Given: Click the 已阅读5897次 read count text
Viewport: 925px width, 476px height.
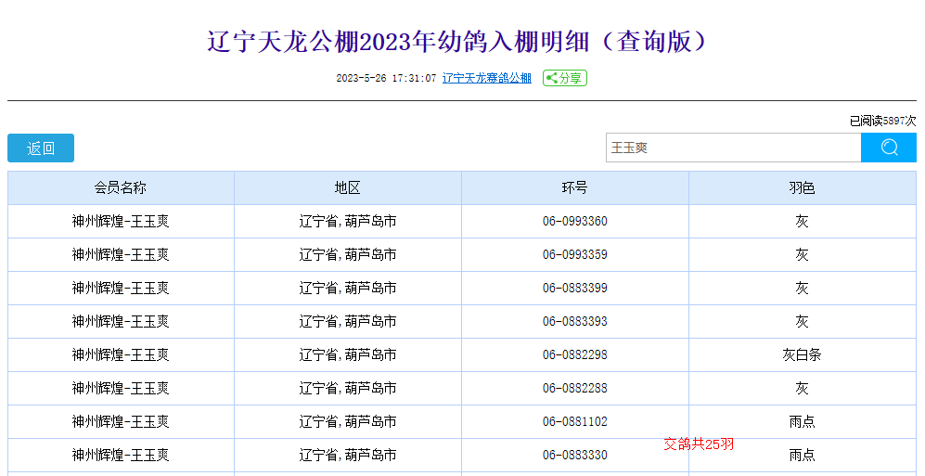Looking at the screenshot, I should point(881,121).
